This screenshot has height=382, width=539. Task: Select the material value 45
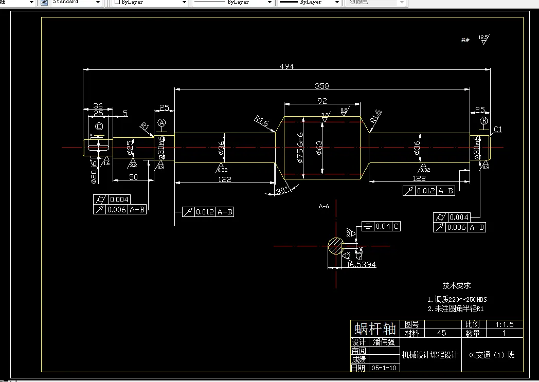point(442,333)
